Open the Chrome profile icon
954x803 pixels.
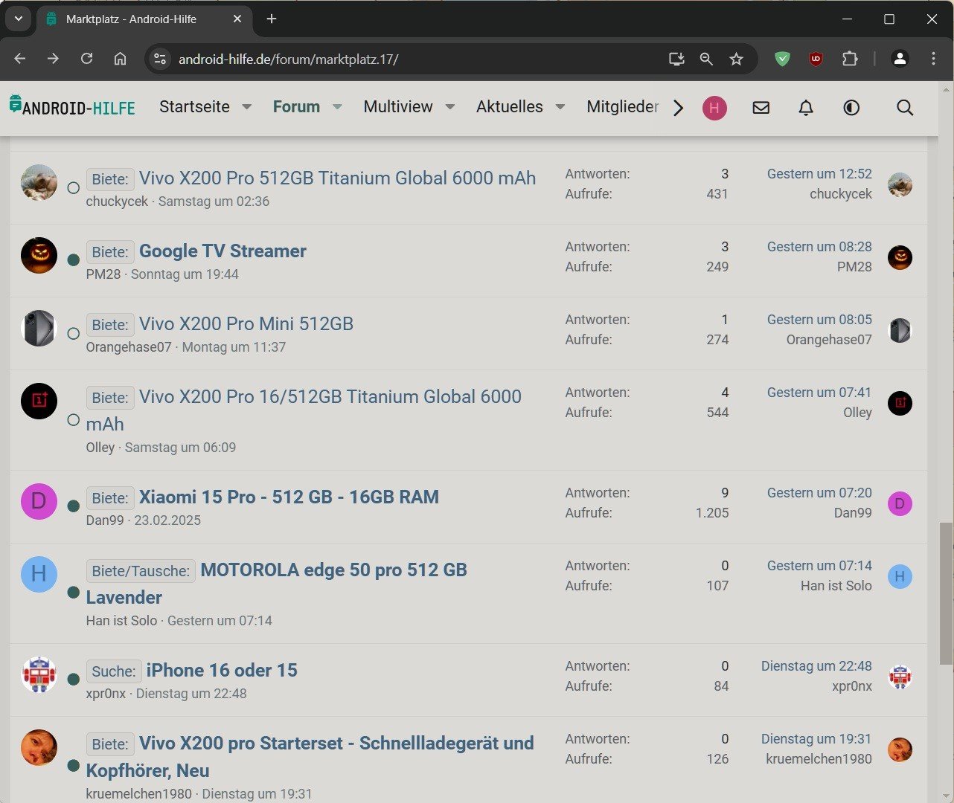(x=900, y=59)
